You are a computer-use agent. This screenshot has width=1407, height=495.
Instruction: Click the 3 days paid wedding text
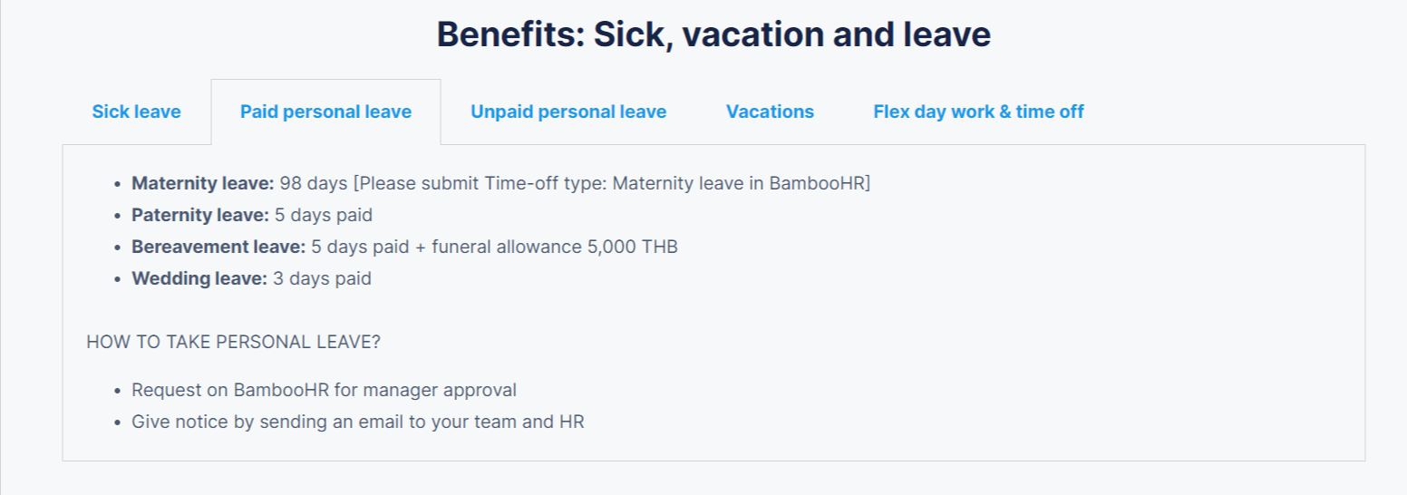[322, 278]
